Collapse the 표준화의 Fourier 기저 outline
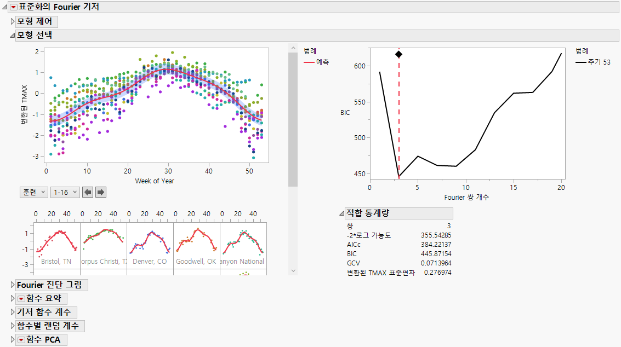Viewport: 621px width, 347px height. [x=4, y=7]
